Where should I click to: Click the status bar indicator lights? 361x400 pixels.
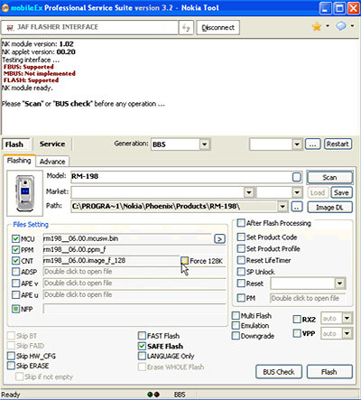click(153, 395)
